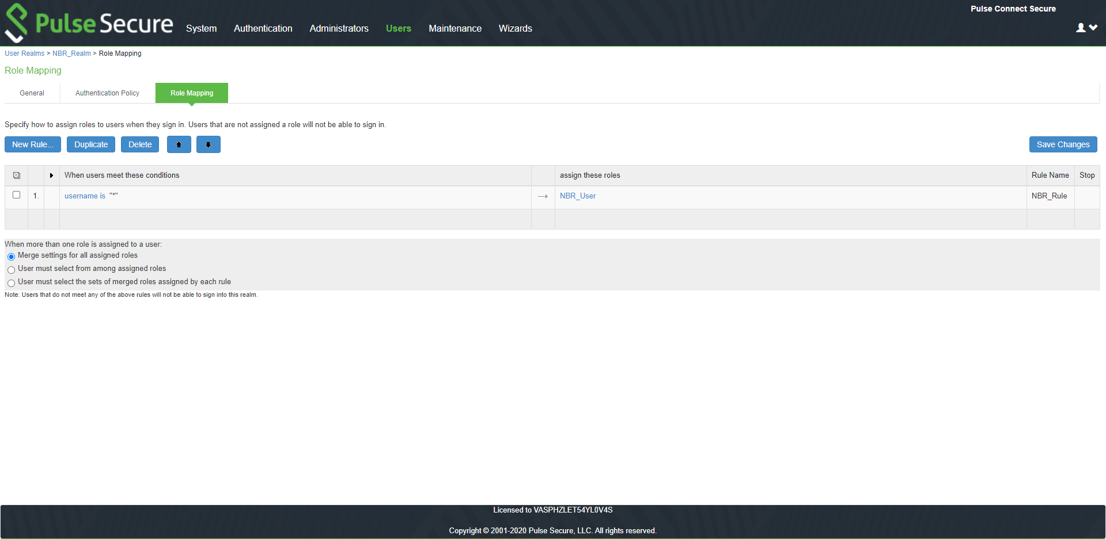
Task: Open the NBR_User role link
Action: pos(578,196)
